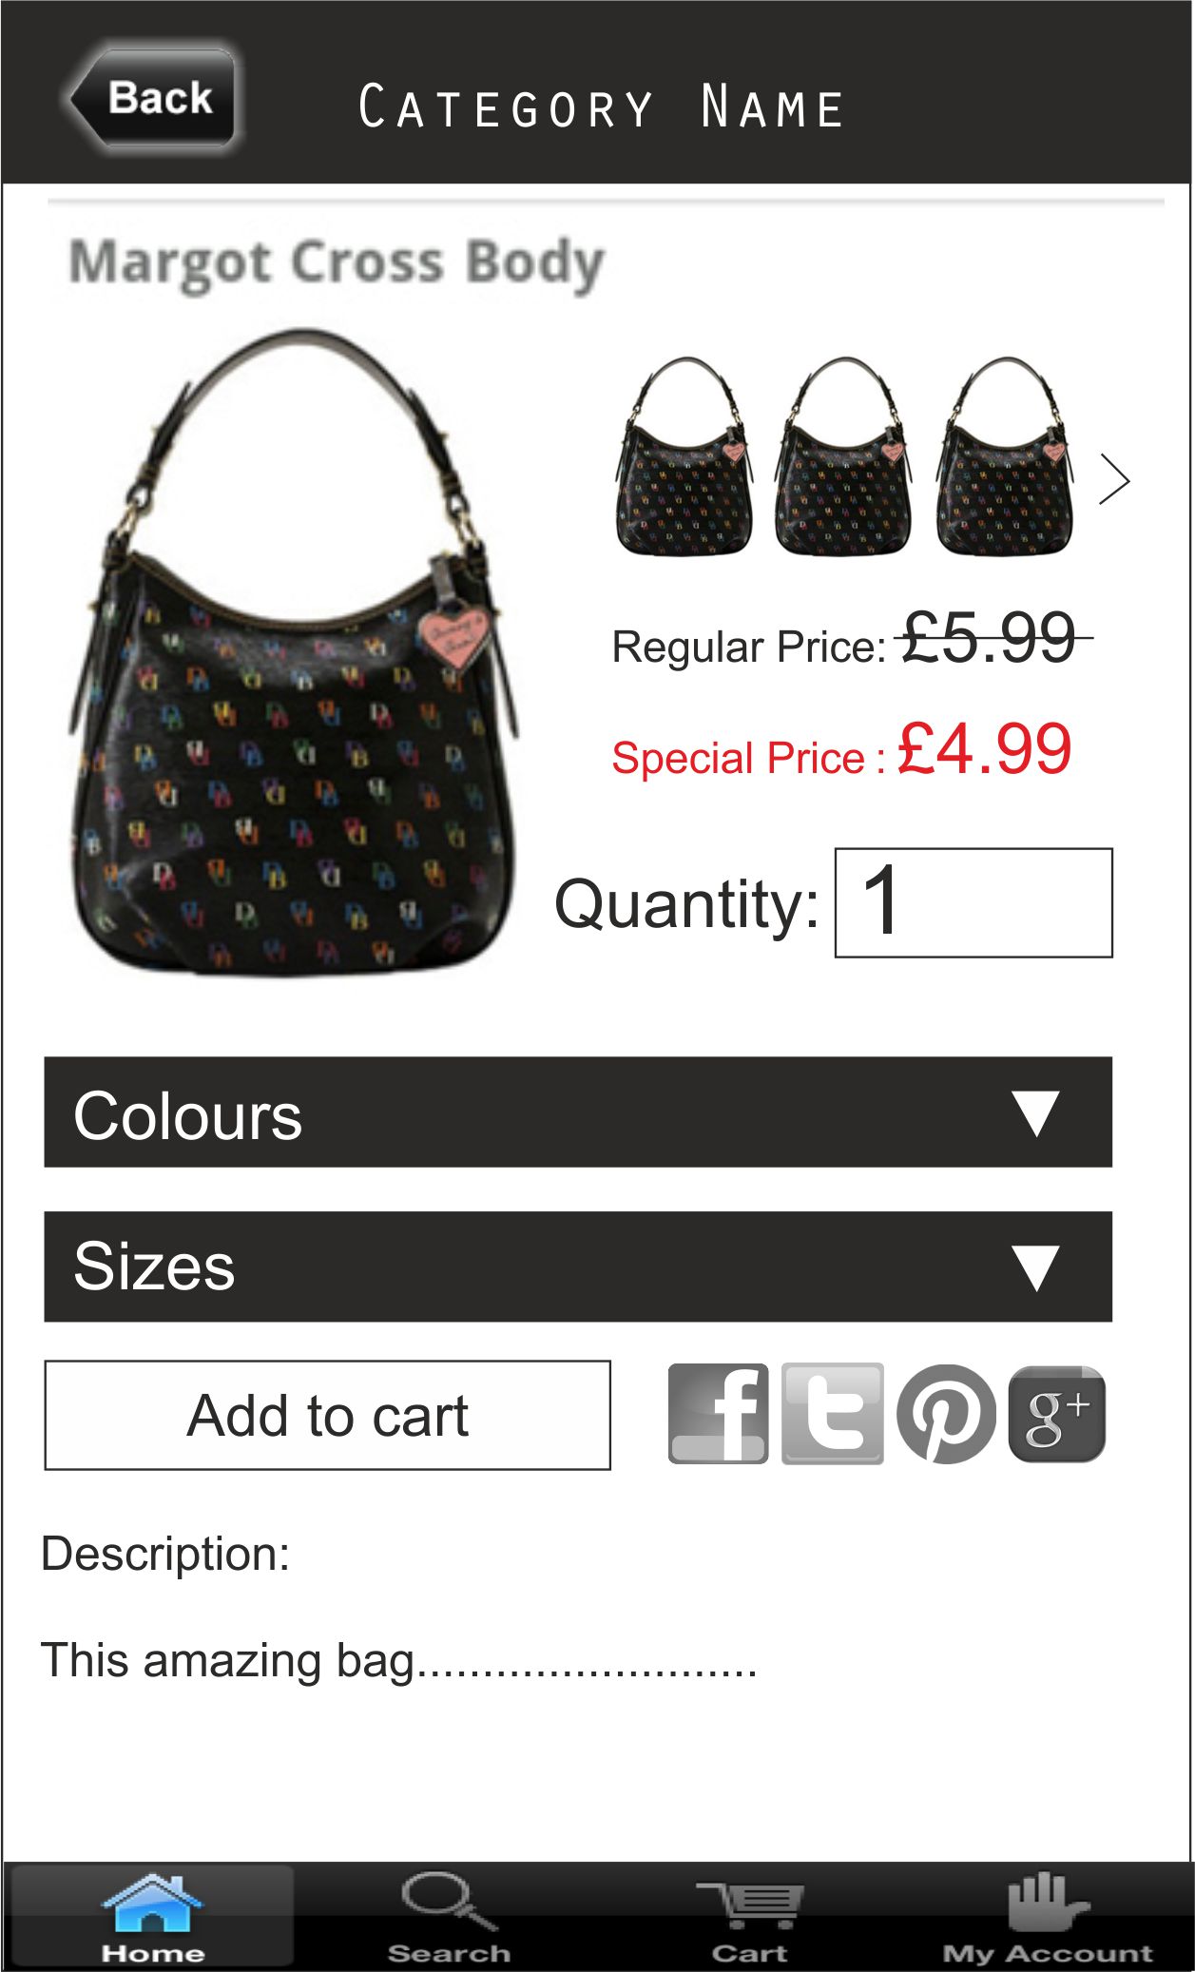Tap the main Margot bag image

pos(295,652)
